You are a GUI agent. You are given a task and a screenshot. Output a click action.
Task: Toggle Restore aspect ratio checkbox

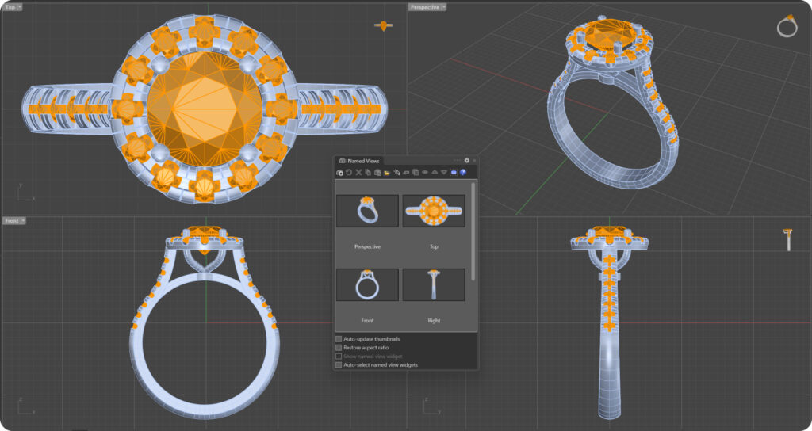[339, 348]
